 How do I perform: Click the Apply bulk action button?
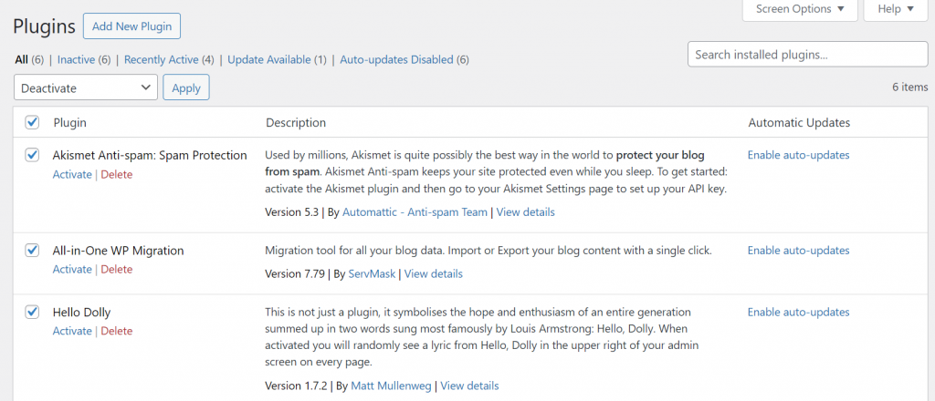(186, 87)
